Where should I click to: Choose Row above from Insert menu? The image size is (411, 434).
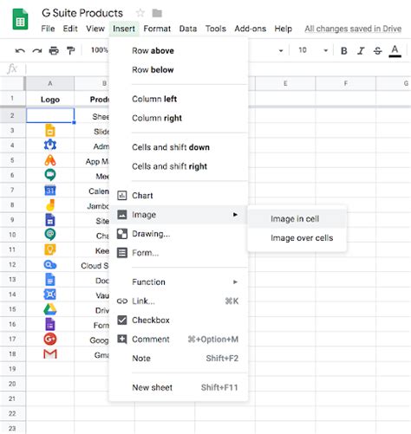(179, 51)
